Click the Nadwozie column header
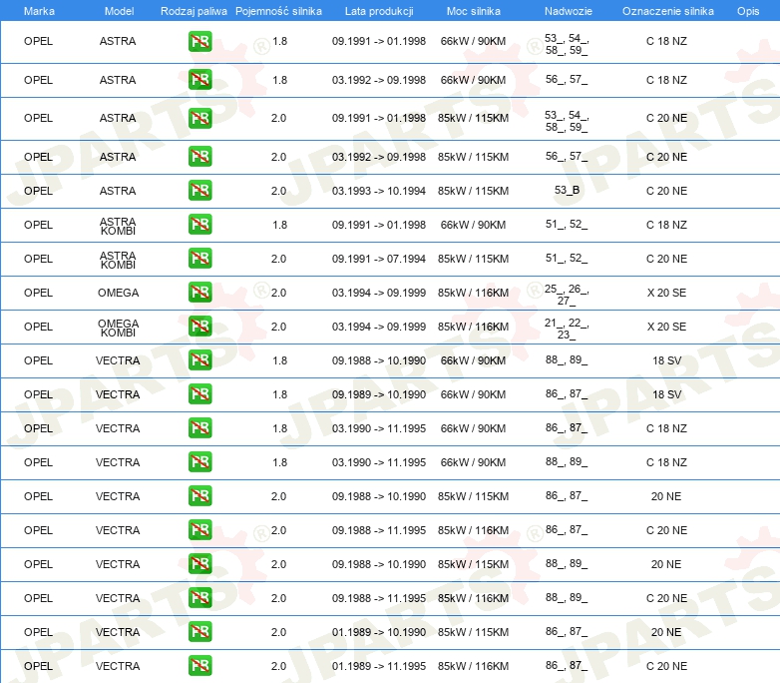 tap(569, 11)
